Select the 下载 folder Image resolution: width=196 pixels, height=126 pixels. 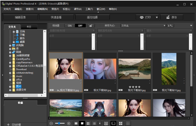(22, 35)
